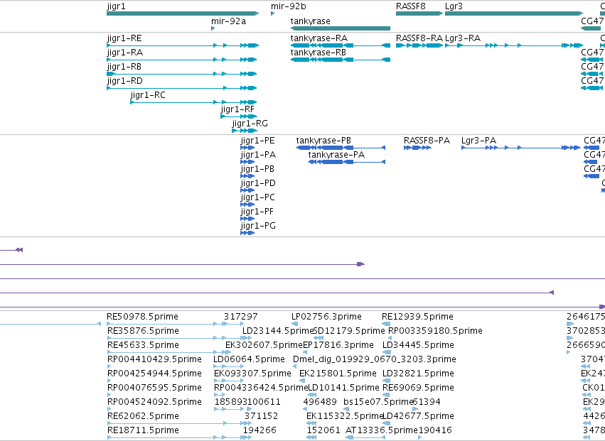Select transcript jigr1-RA
The image size is (605, 441).
click(182, 60)
